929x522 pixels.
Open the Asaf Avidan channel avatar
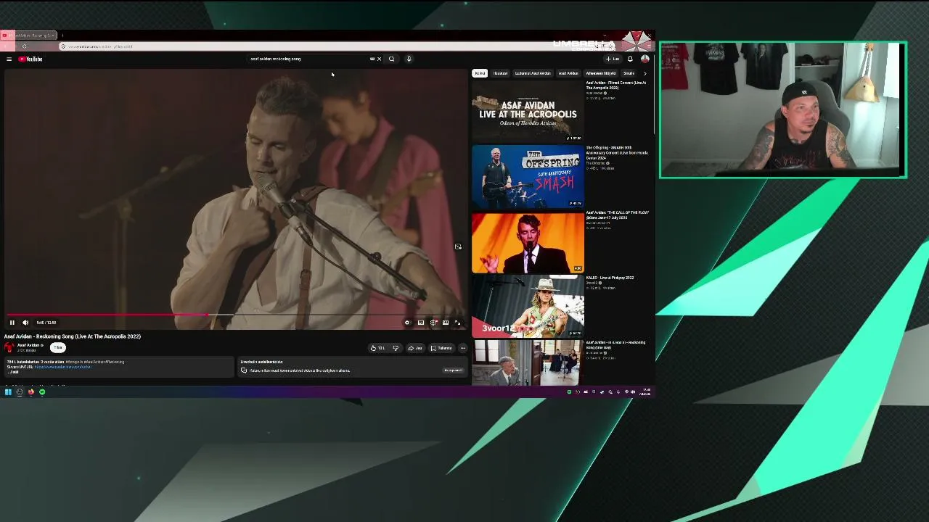9,347
